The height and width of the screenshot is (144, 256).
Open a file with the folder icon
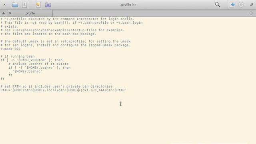click(x=15, y=5)
